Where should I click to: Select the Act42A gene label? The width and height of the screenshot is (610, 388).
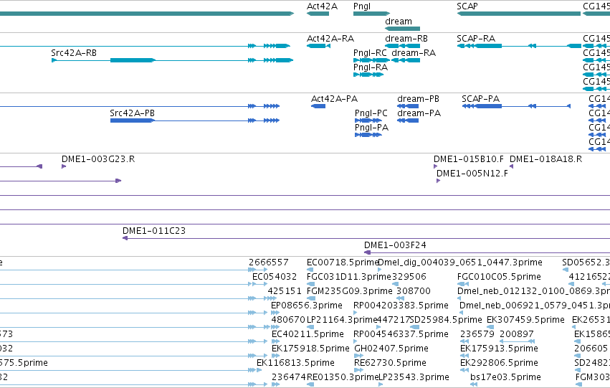click(x=322, y=6)
